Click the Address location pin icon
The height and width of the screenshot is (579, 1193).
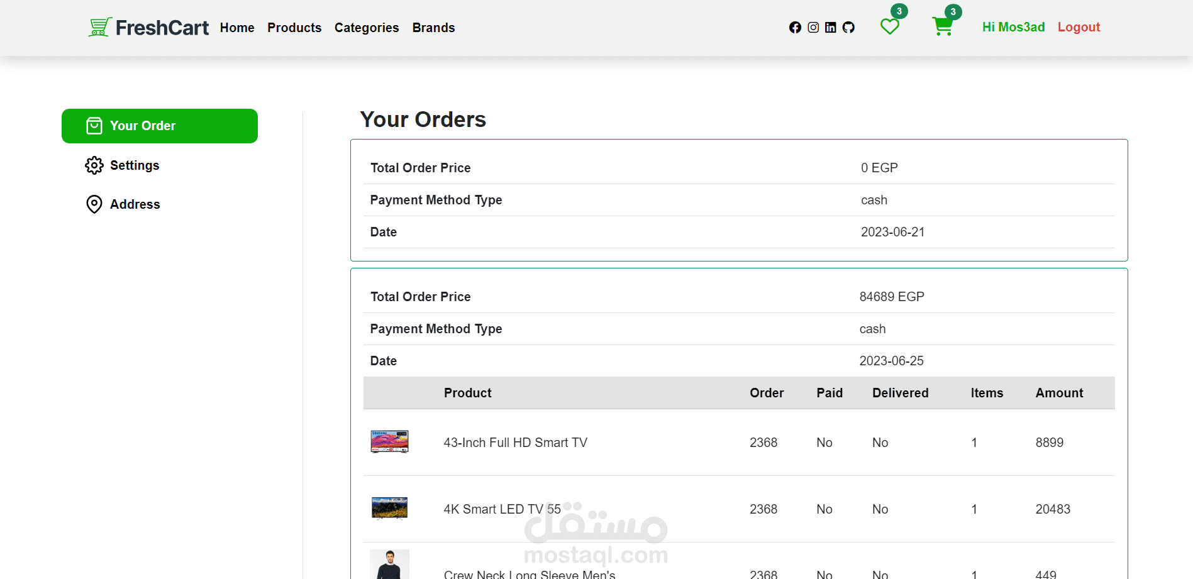(x=94, y=204)
